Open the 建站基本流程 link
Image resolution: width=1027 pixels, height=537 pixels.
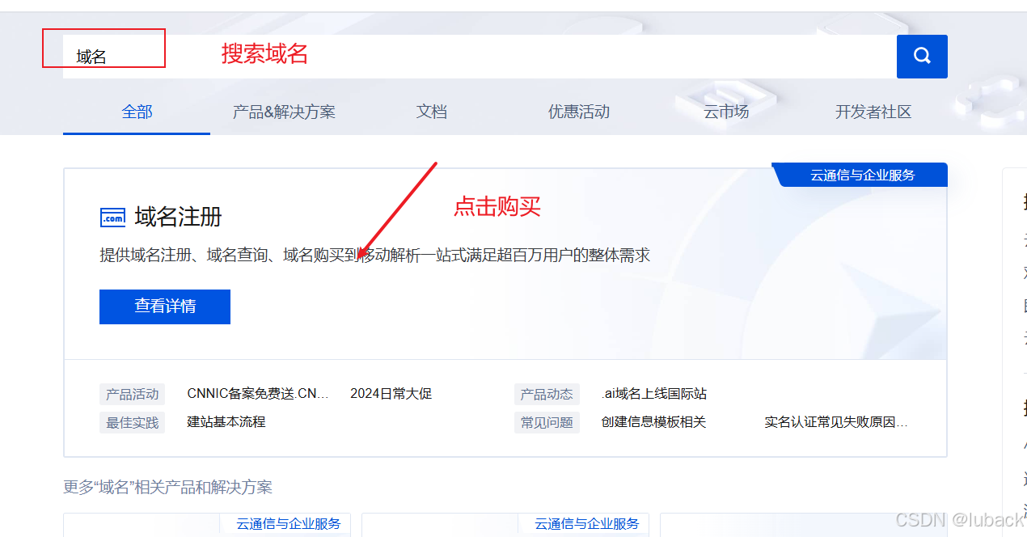click(227, 422)
